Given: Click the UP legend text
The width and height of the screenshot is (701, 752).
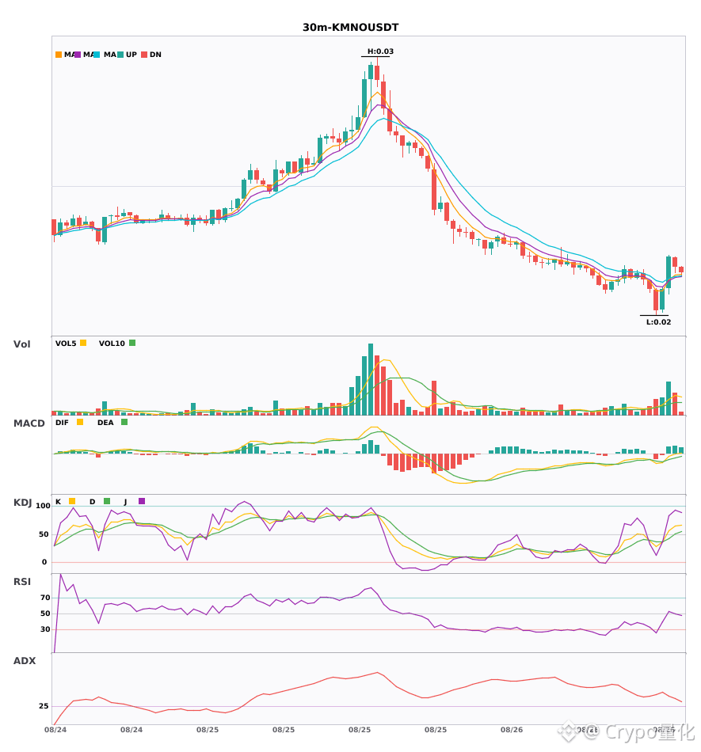Looking at the screenshot, I should pos(131,55).
